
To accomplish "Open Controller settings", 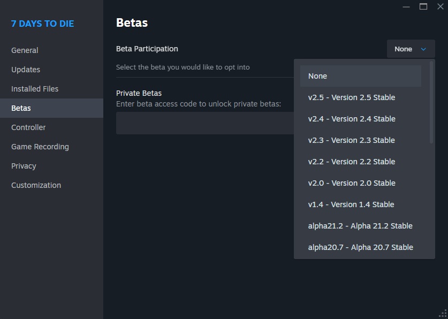I will pyautogui.click(x=28, y=127).
